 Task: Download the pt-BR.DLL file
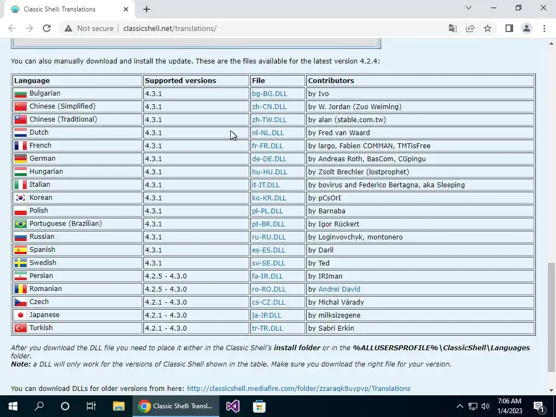pyautogui.click(x=268, y=224)
